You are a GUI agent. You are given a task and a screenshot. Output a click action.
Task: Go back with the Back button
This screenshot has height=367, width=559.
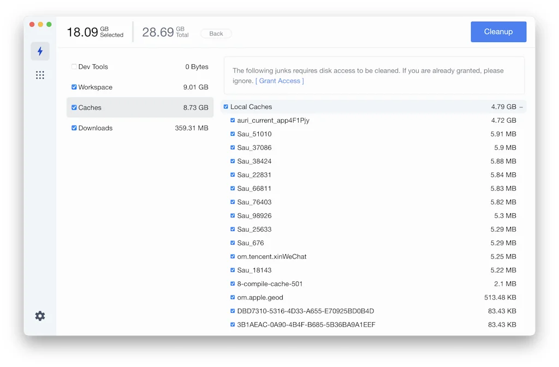point(216,34)
